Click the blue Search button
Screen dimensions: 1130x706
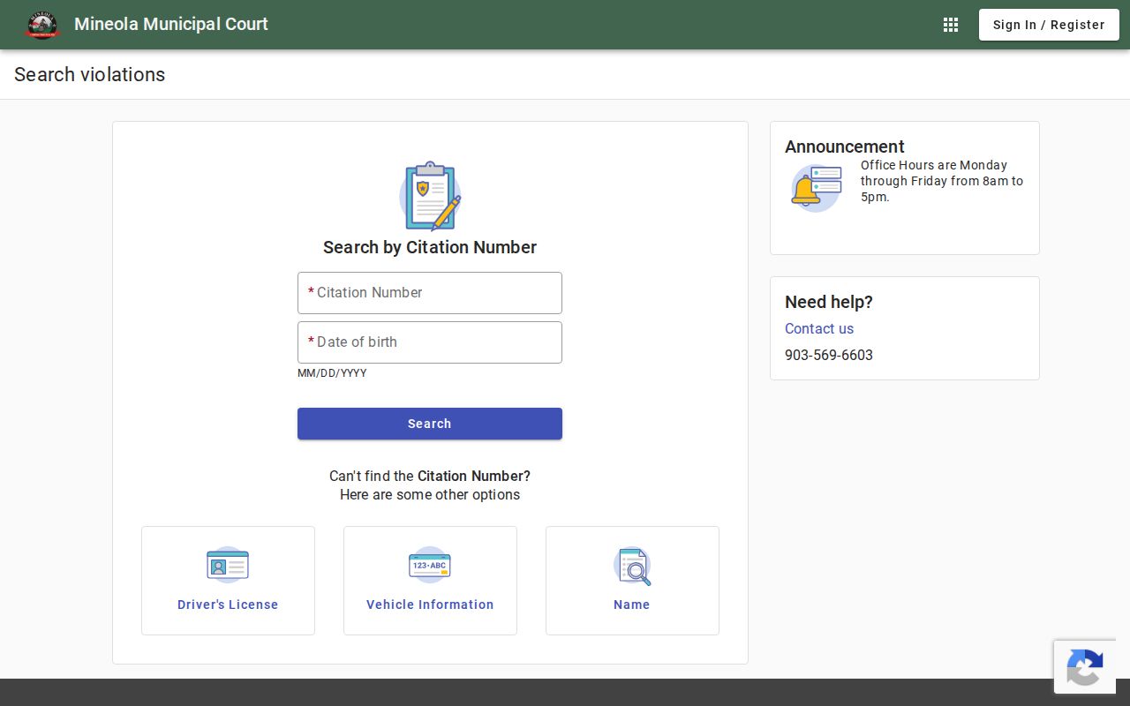430,424
